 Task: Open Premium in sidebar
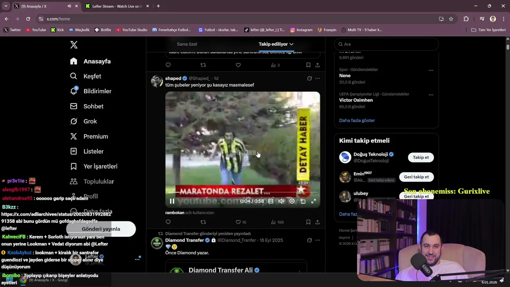[89, 136]
